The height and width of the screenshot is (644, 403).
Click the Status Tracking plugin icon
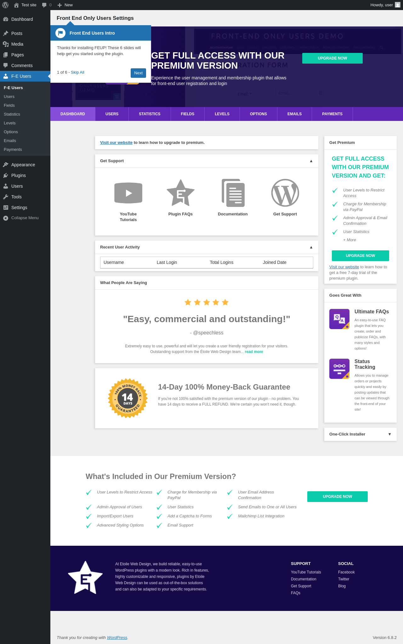(x=339, y=369)
